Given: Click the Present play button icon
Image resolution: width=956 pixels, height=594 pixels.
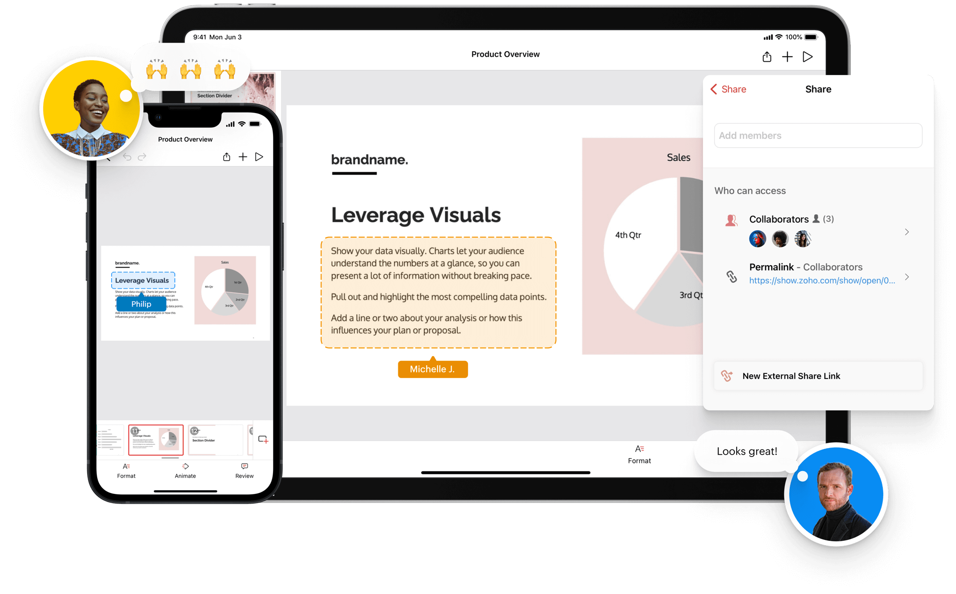Looking at the screenshot, I should click(x=808, y=57).
